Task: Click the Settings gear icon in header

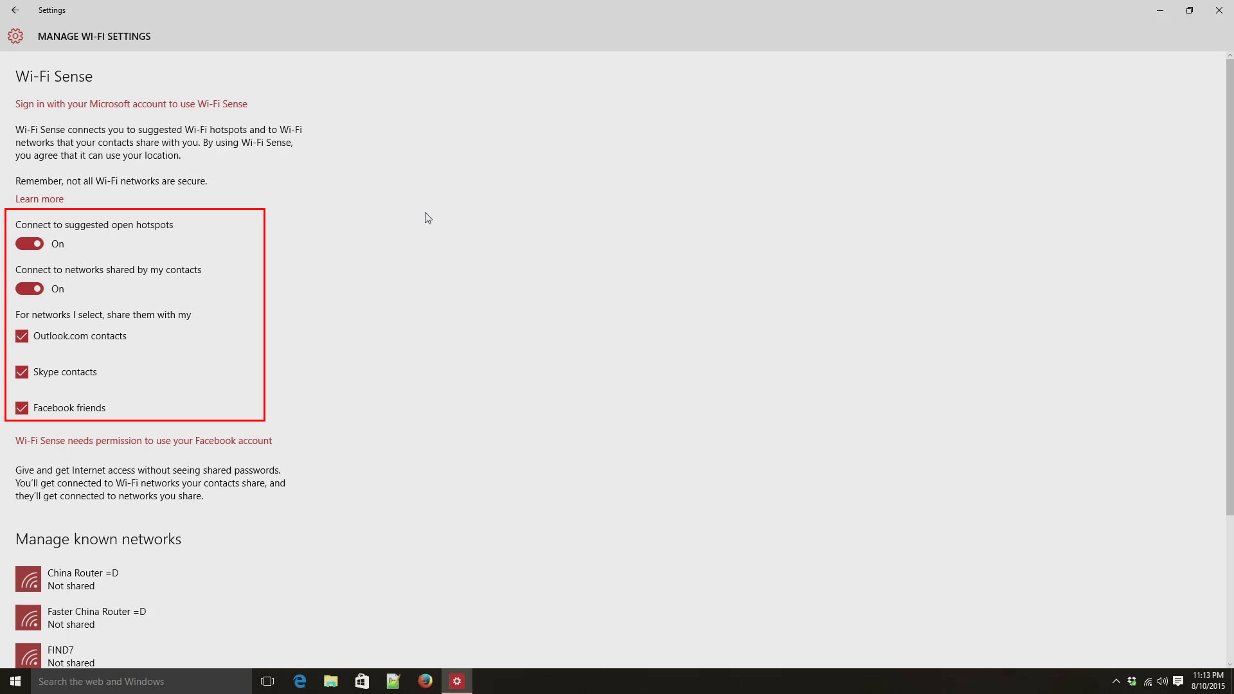Action: (15, 37)
